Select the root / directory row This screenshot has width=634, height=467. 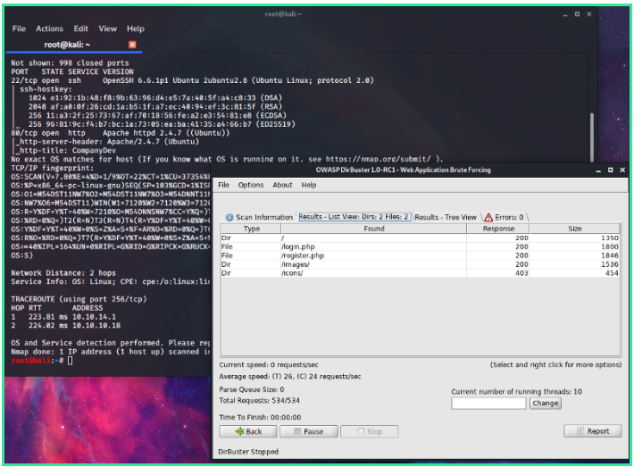(420, 238)
